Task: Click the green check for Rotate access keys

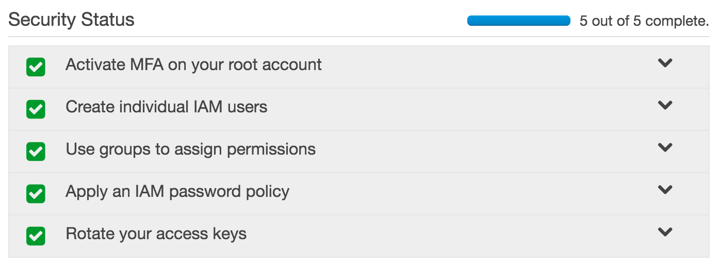Action: pyautogui.click(x=36, y=236)
